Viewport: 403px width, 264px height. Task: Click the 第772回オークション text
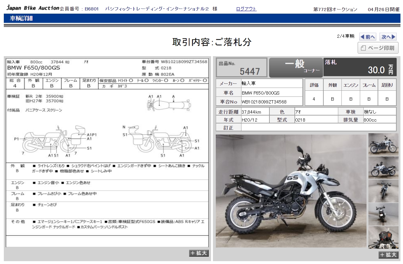coord(335,10)
